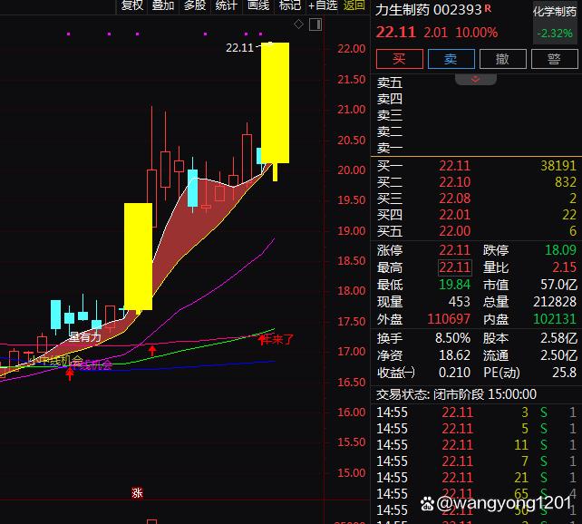The width and height of the screenshot is (582, 524).
Task: Click the red 买 (buy) button
Action: point(398,59)
